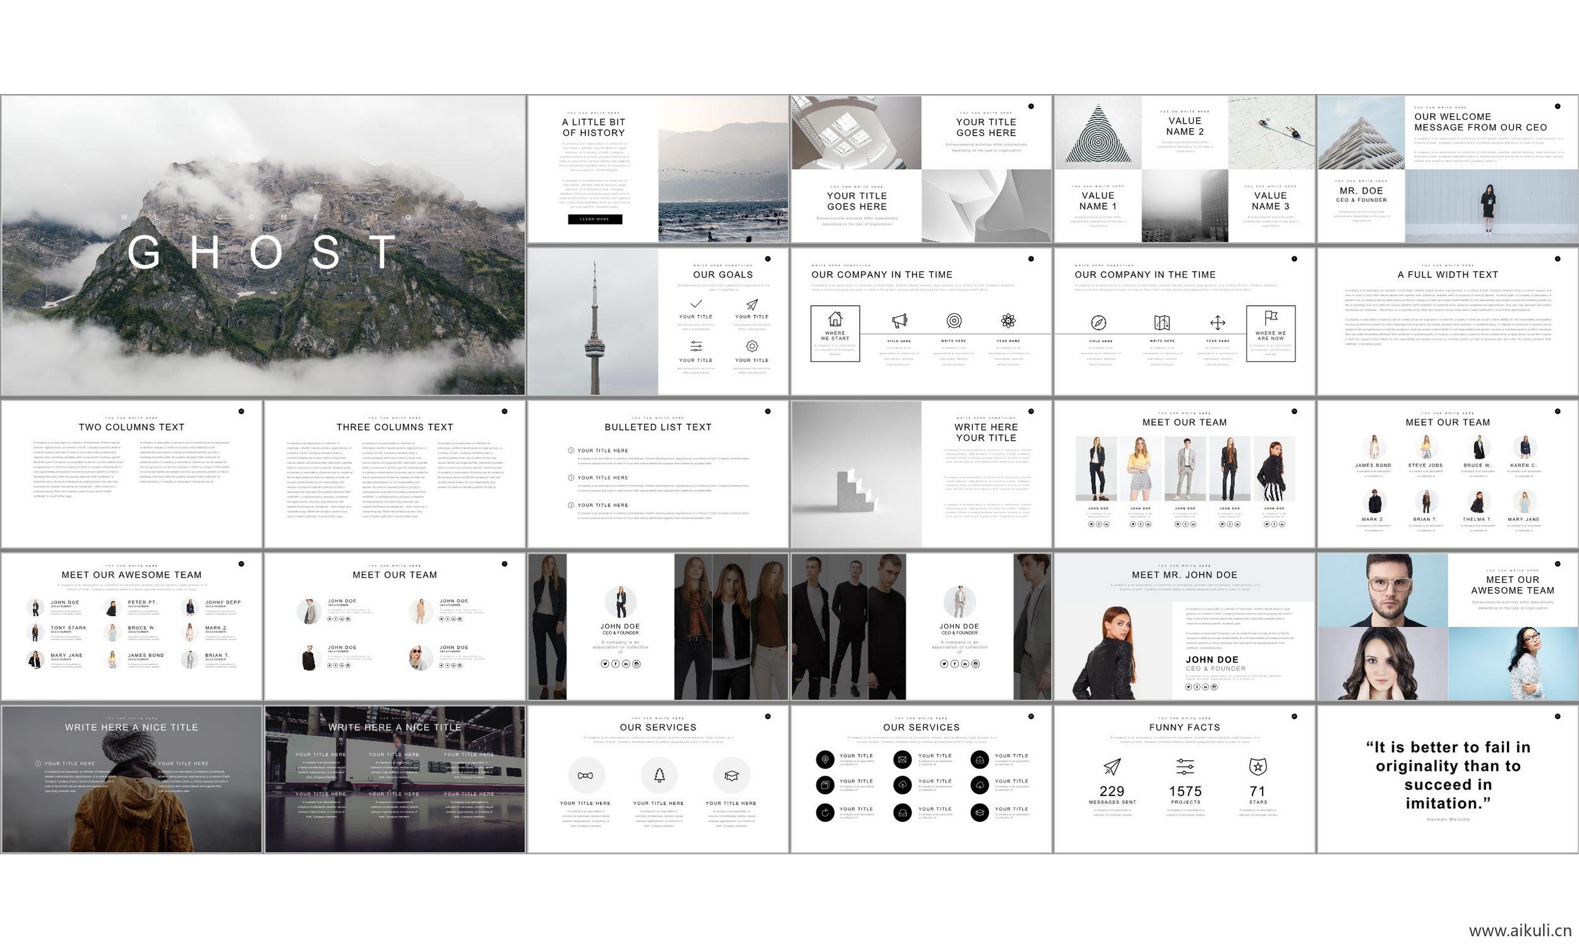Click the envelope icon in black circle
This screenshot has width=1579, height=947.
coord(902,759)
